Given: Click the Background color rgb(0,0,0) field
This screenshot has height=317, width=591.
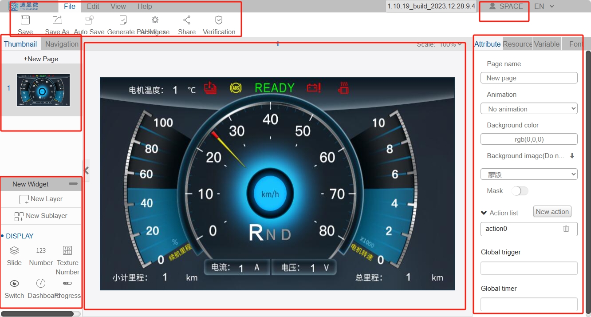Looking at the screenshot, I should click(x=529, y=139).
